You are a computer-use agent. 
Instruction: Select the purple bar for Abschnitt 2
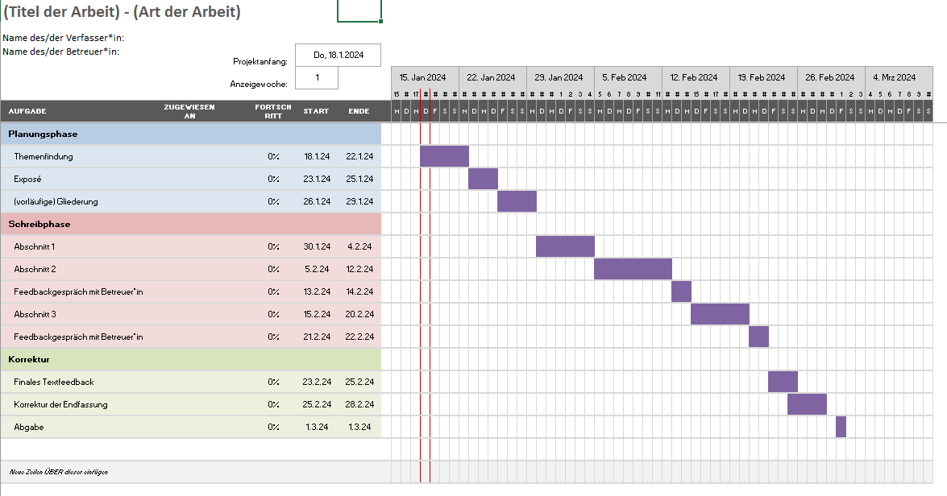(633, 269)
